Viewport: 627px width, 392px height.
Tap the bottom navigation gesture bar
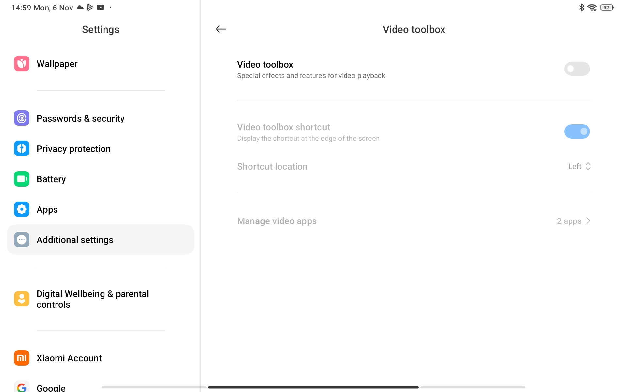coord(313,387)
